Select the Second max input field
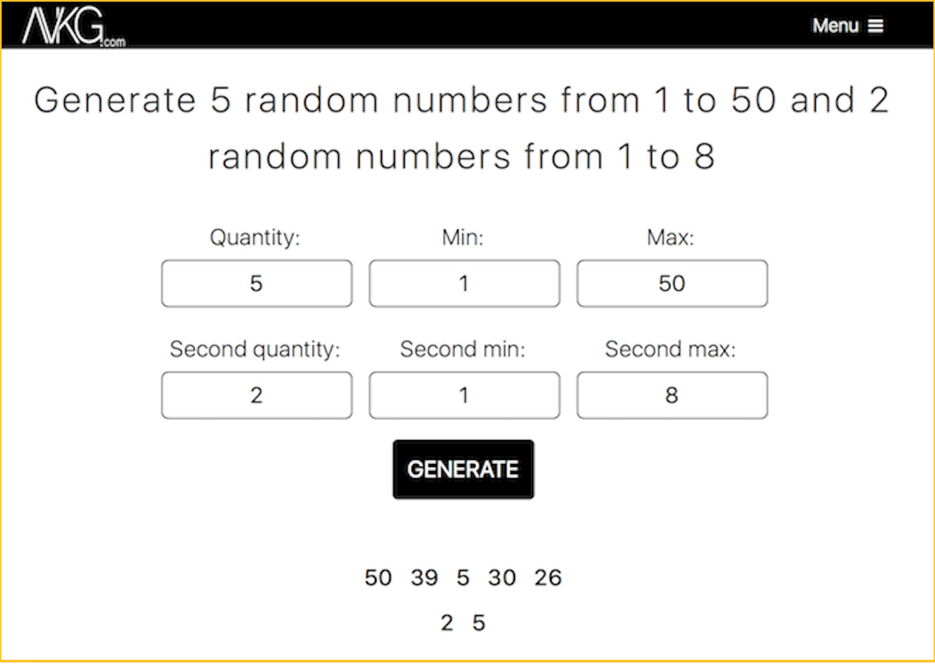 click(x=672, y=396)
